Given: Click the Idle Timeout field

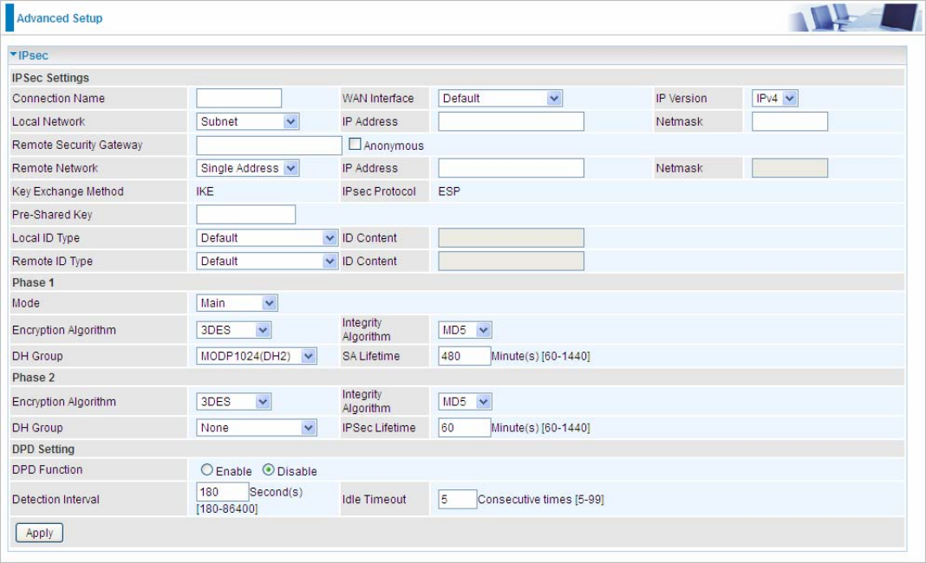Looking at the screenshot, I should click(457, 499).
